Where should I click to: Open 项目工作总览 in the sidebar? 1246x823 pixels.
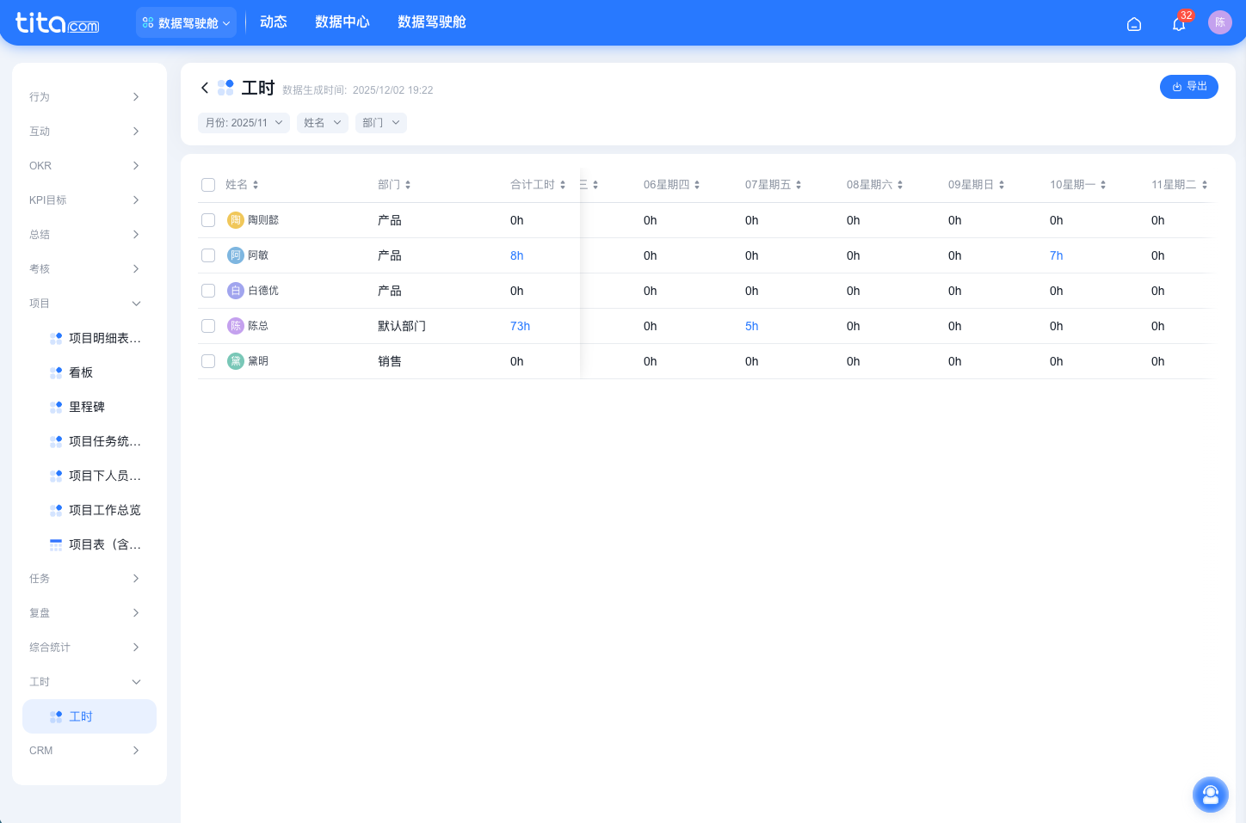104,510
